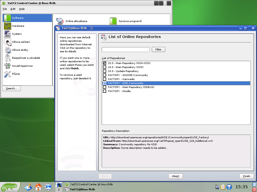
Task: Click the desktop-with-pencil icon in the panel
Action: coord(28,187)
